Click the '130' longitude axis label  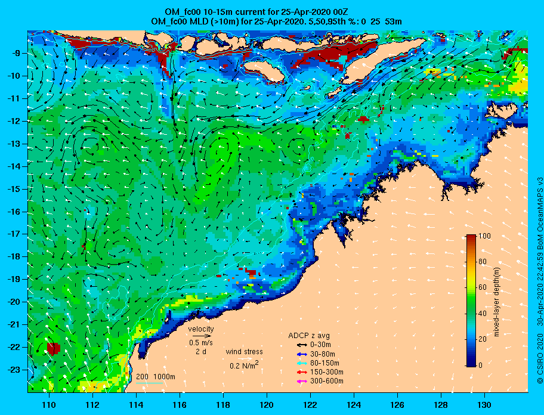(484, 405)
